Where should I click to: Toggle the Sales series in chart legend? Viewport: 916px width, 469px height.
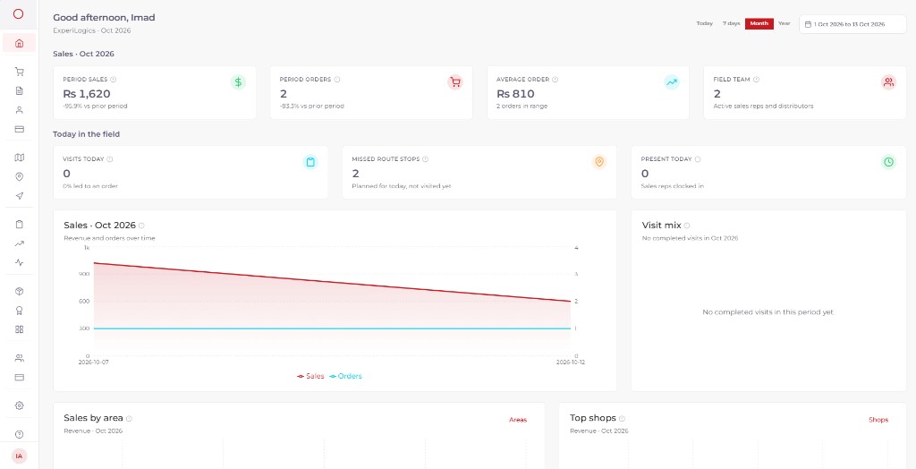pyautogui.click(x=310, y=376)
